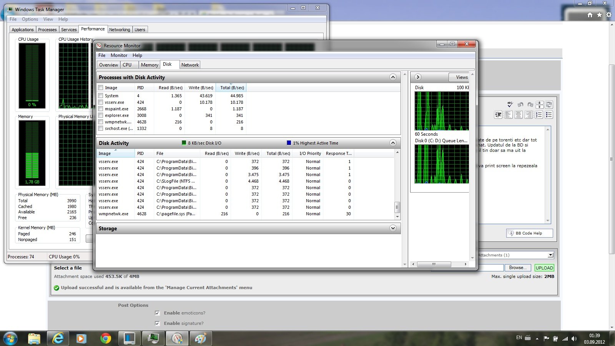
Task: Expand the Storage section
Action: click(393, 228)
